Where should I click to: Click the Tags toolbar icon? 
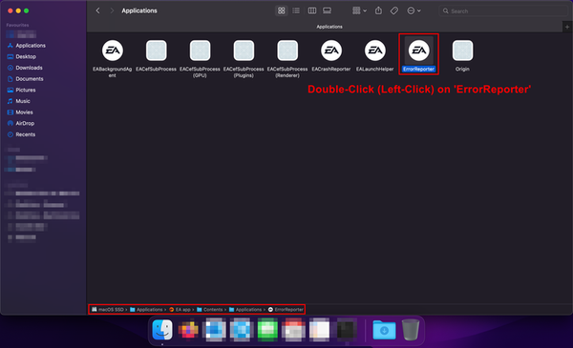[x=393, y=10]
